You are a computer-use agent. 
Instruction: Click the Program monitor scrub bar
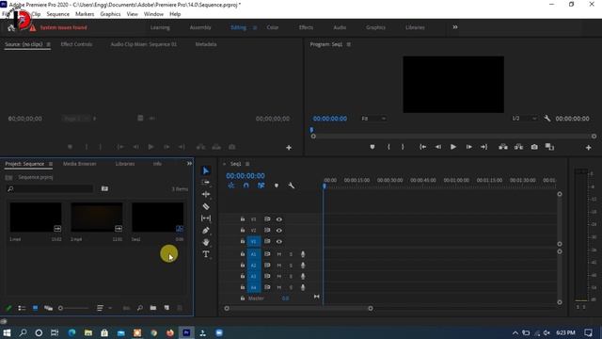[453, 137]
